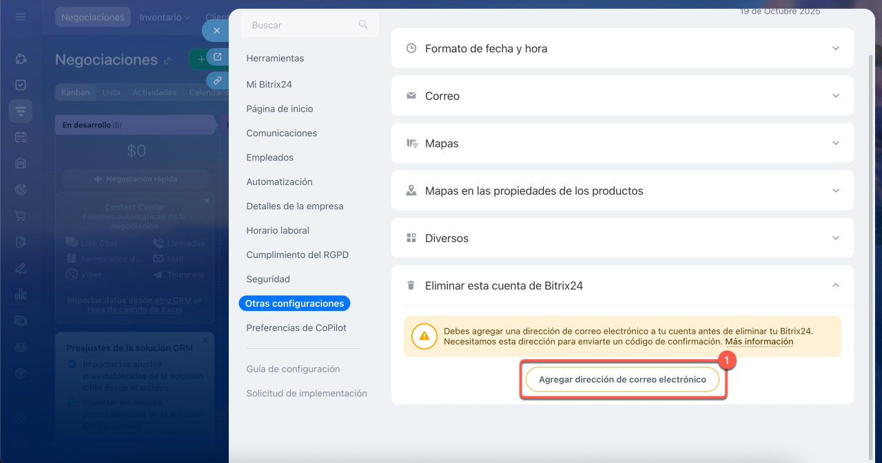
Task: Select Horario laboral settings item
Action: click(278, 230)
